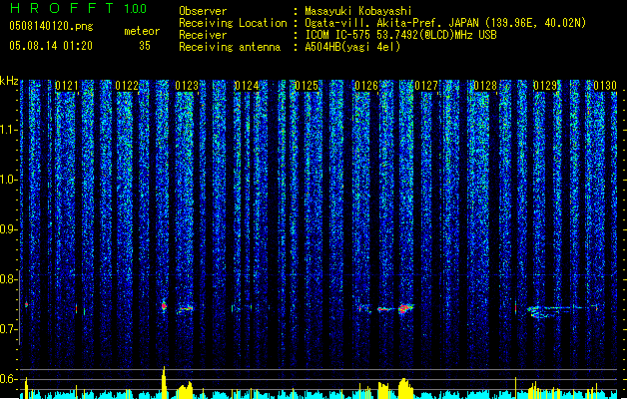Click the meteor count value 35
The height and width of the screenshot is (399, 628).
145,46
